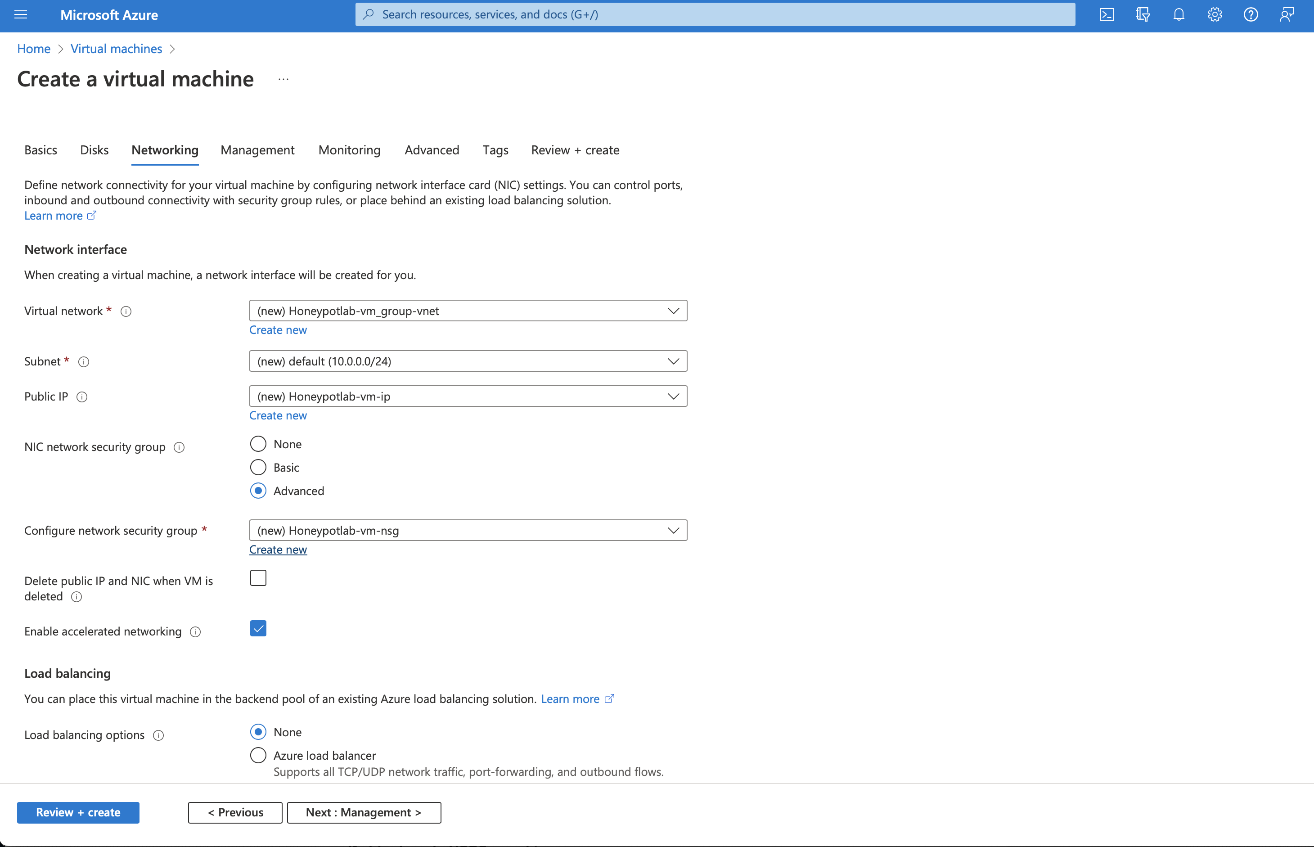The width and height of the screenshot is (1314, 847).
Task: Open the Directories and subscriptions filter icon
Action: (x=1143, y=15)
